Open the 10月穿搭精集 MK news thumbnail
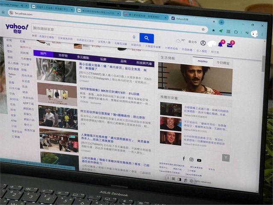This screenshot has height=205, width=273. pyautogui.click(x=57, y=93)
